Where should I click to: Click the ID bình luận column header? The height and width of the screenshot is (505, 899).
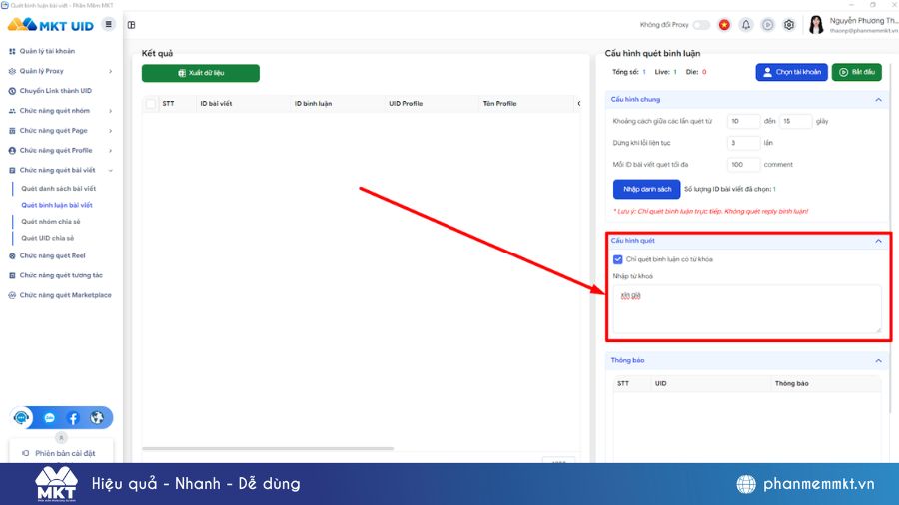coord(313,104)
